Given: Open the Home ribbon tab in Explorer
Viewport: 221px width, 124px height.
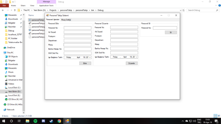Looking at the screenshot, I should [14, 6].
